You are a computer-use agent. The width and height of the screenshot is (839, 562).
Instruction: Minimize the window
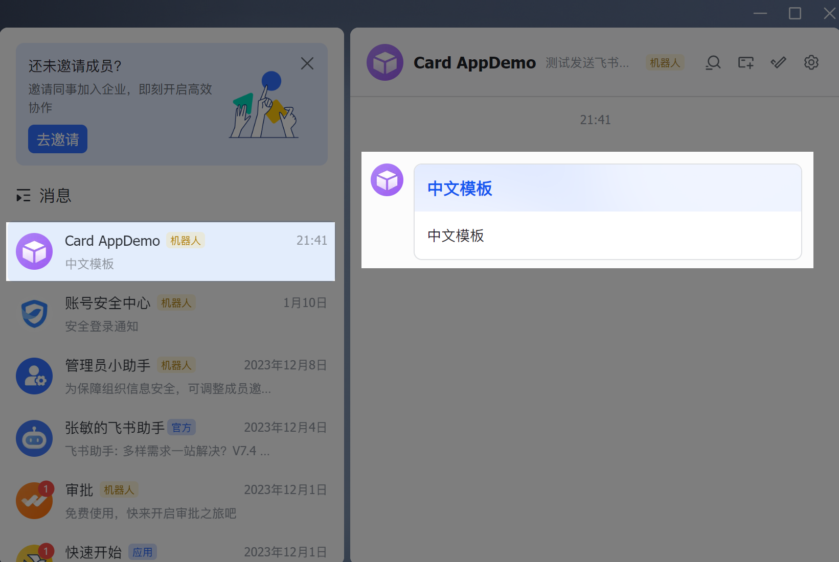pyautogui.click(x=760, y=13)
